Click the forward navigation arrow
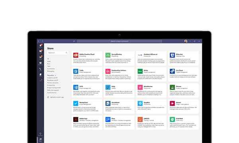Viewport: 239px width, 143px height. tap(42, 41)
